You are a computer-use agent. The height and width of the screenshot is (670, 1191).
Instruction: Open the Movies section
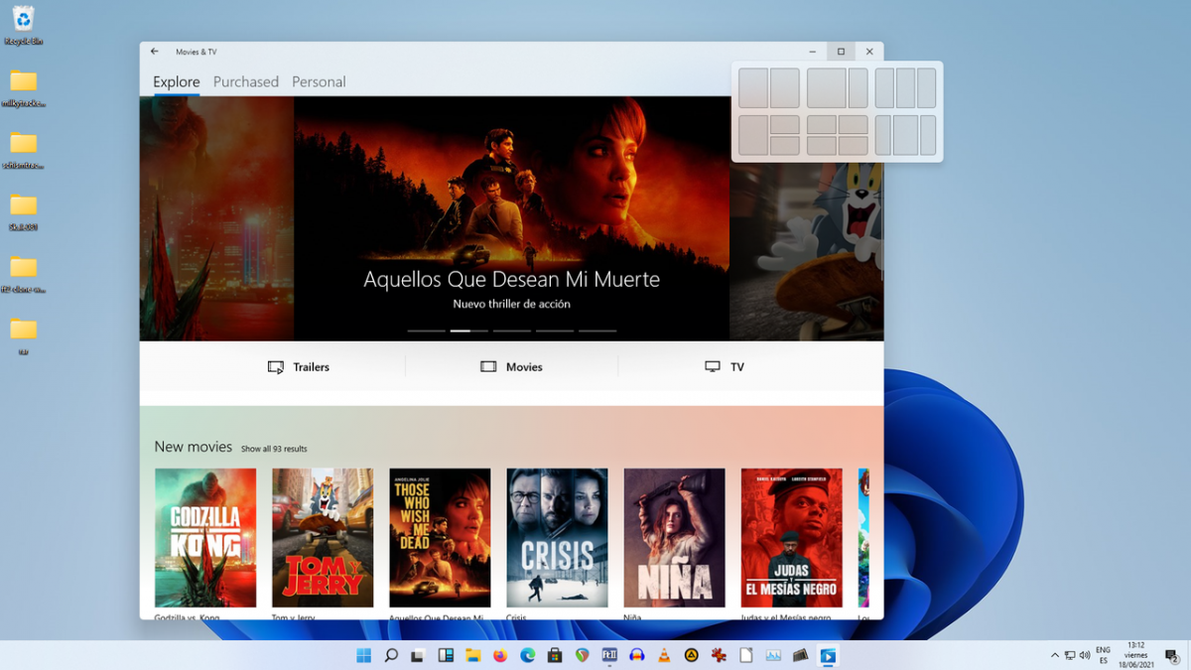click(x=512, y=367)
